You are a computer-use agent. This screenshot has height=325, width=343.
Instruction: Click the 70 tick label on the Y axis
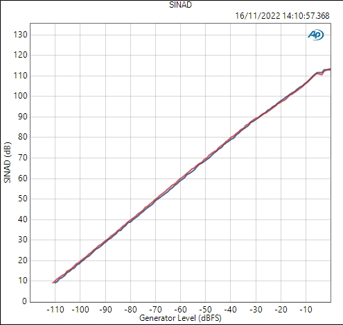(23, 158)
